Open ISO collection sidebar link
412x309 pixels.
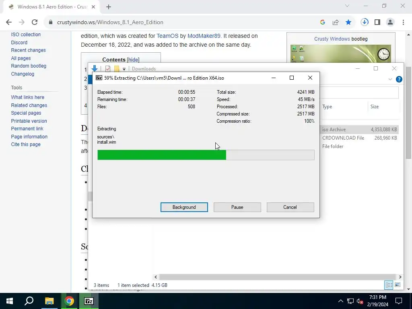click(26, 35)
